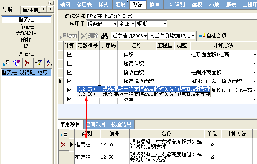Click the binoculars search icon

point(104,36)
